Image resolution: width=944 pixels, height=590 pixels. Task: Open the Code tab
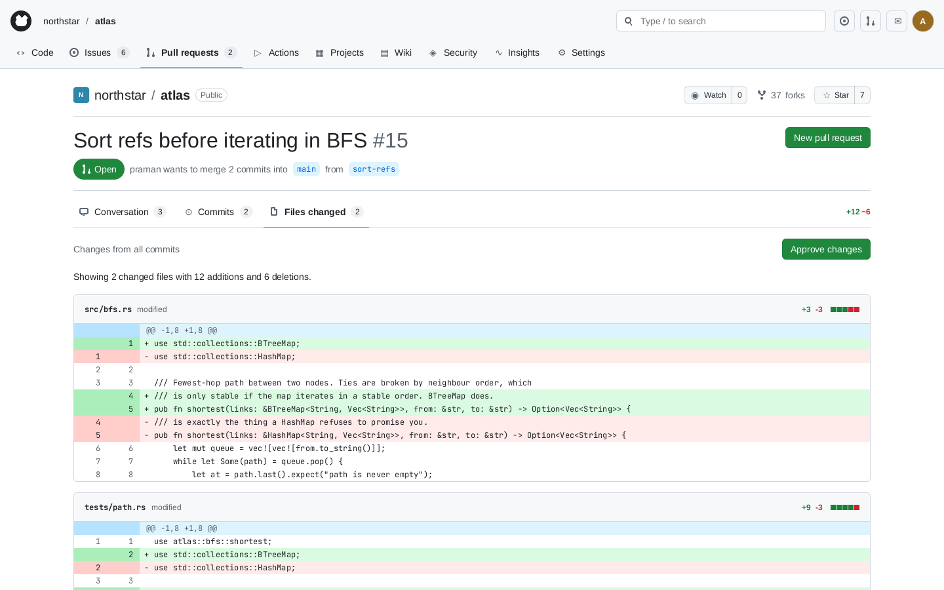point(35,52)
